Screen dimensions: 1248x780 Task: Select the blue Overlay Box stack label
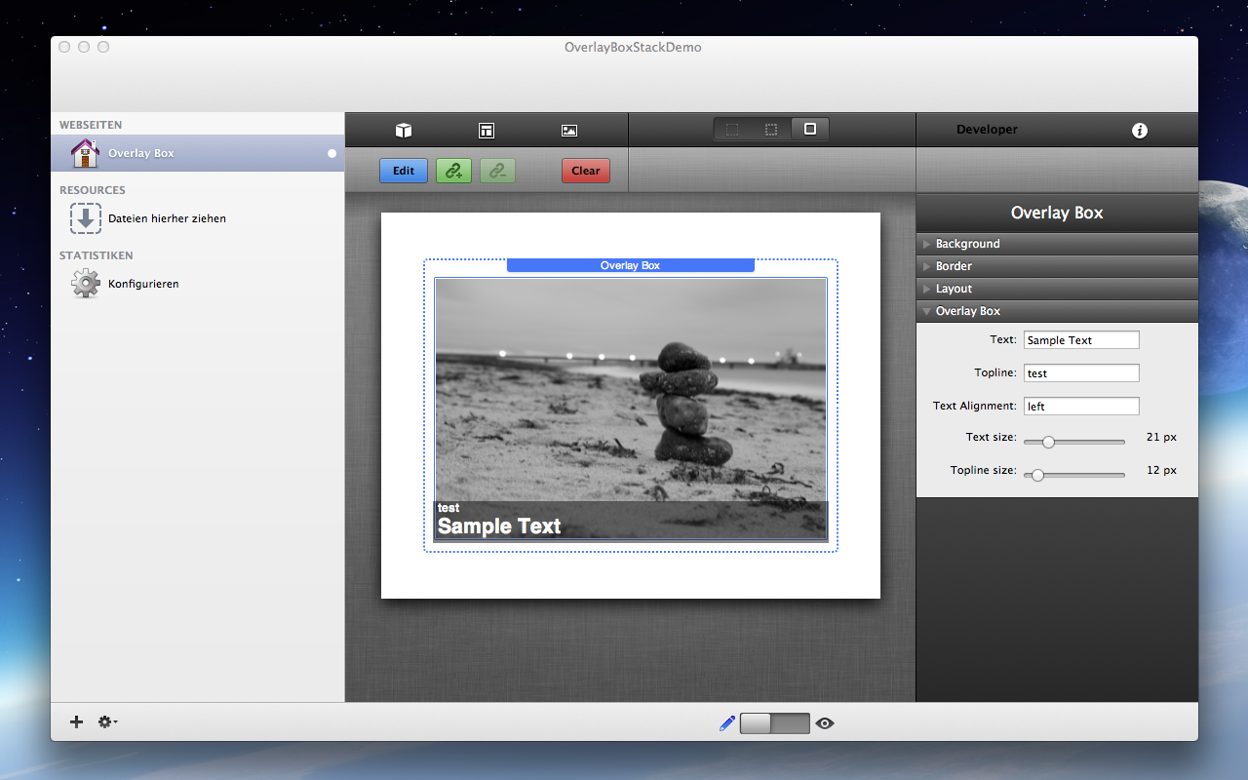coord(631,265)
